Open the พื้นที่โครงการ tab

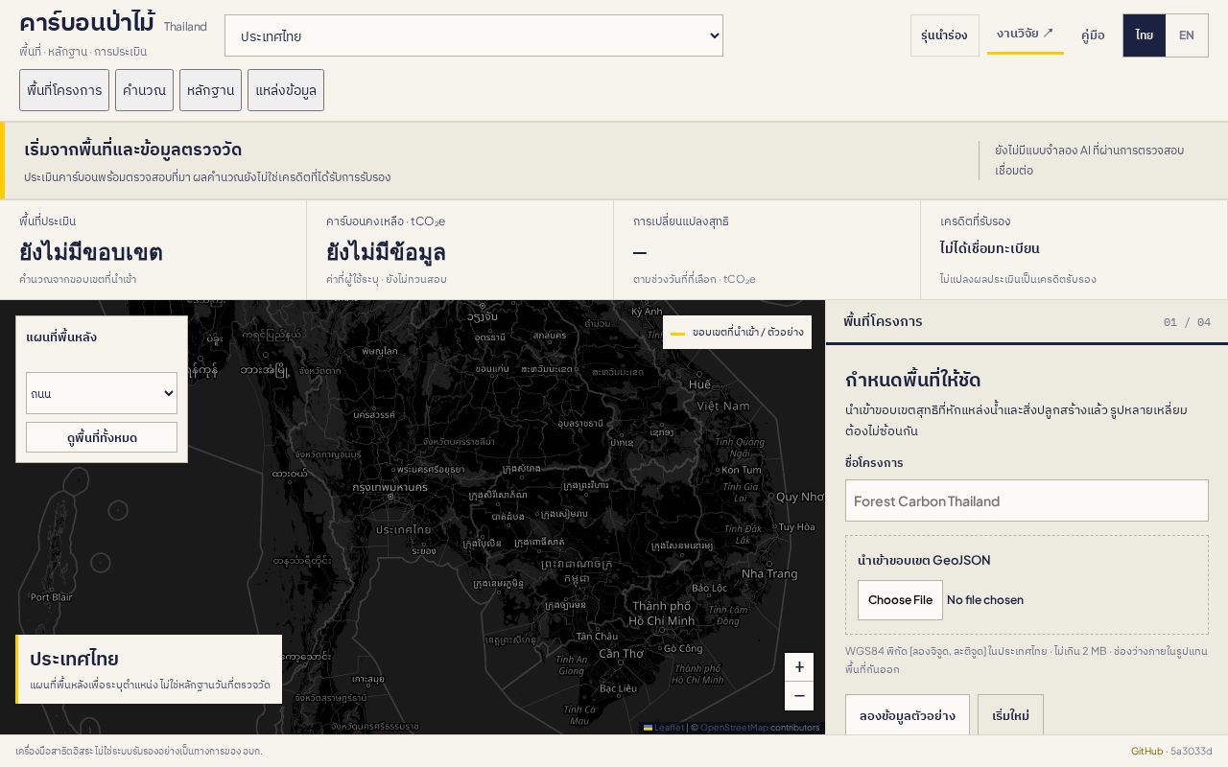64,90
